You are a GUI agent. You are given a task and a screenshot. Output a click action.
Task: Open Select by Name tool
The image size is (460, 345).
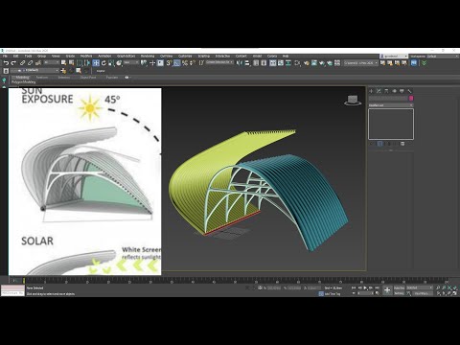point(71,63)
